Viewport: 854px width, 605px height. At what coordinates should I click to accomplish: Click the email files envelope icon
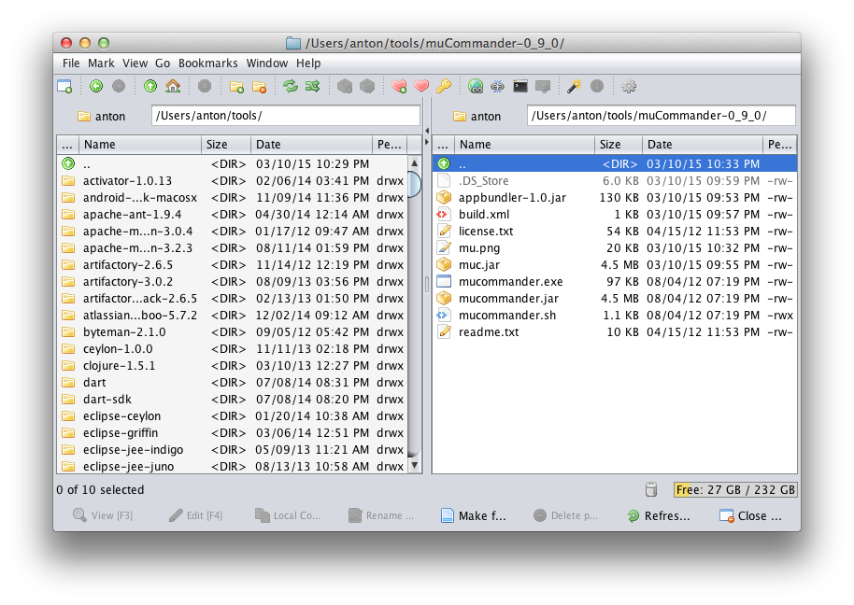click(x=543, y=86)
